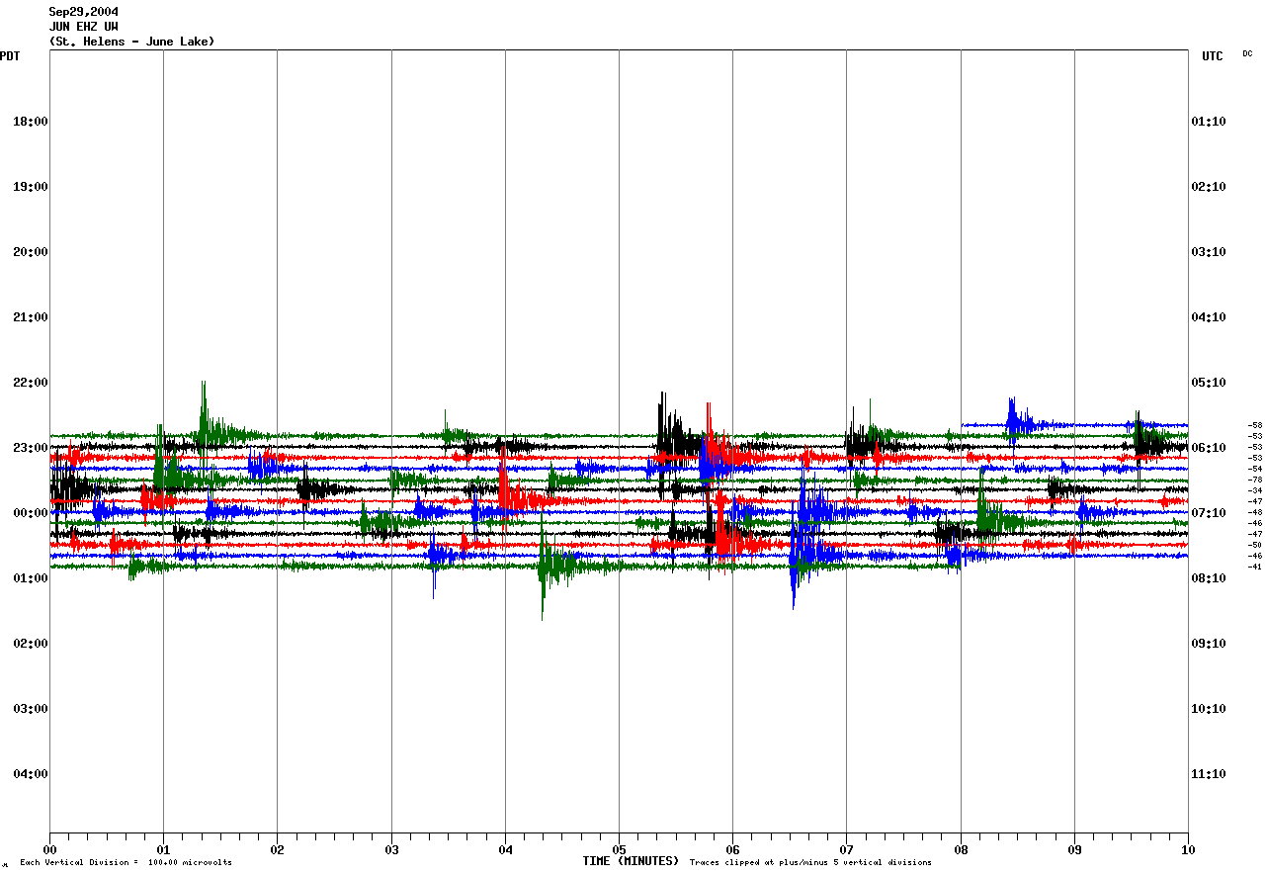Select the 23:00 PDT time label

click(x=31, y=448)
